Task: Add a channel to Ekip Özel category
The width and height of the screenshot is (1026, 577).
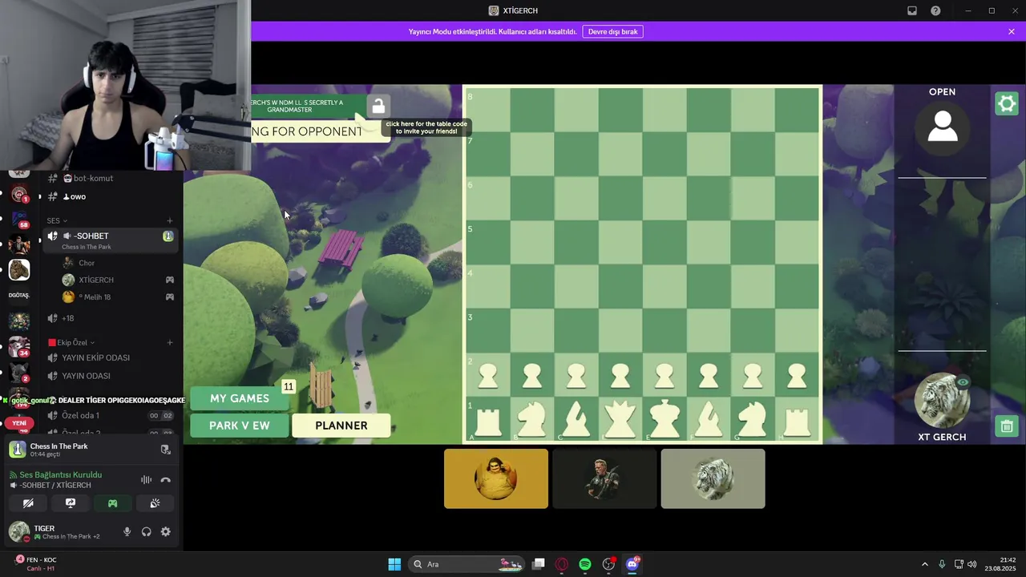Action: pos(170,342)
